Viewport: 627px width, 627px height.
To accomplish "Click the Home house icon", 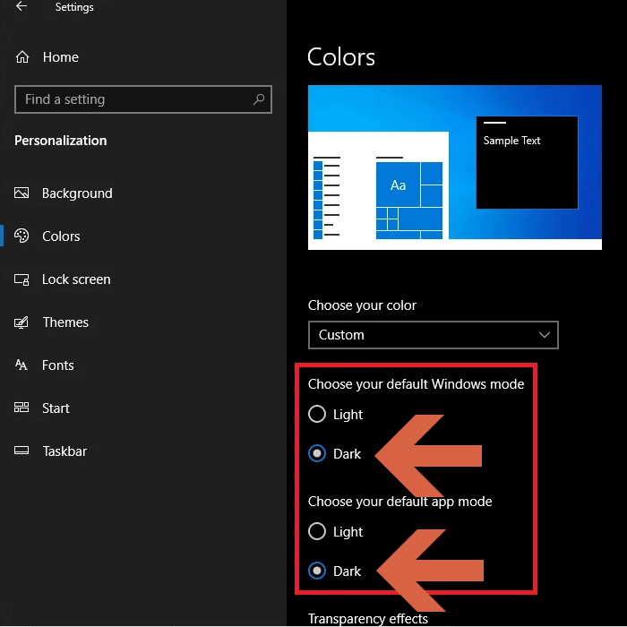I will (x=22, y=57).
